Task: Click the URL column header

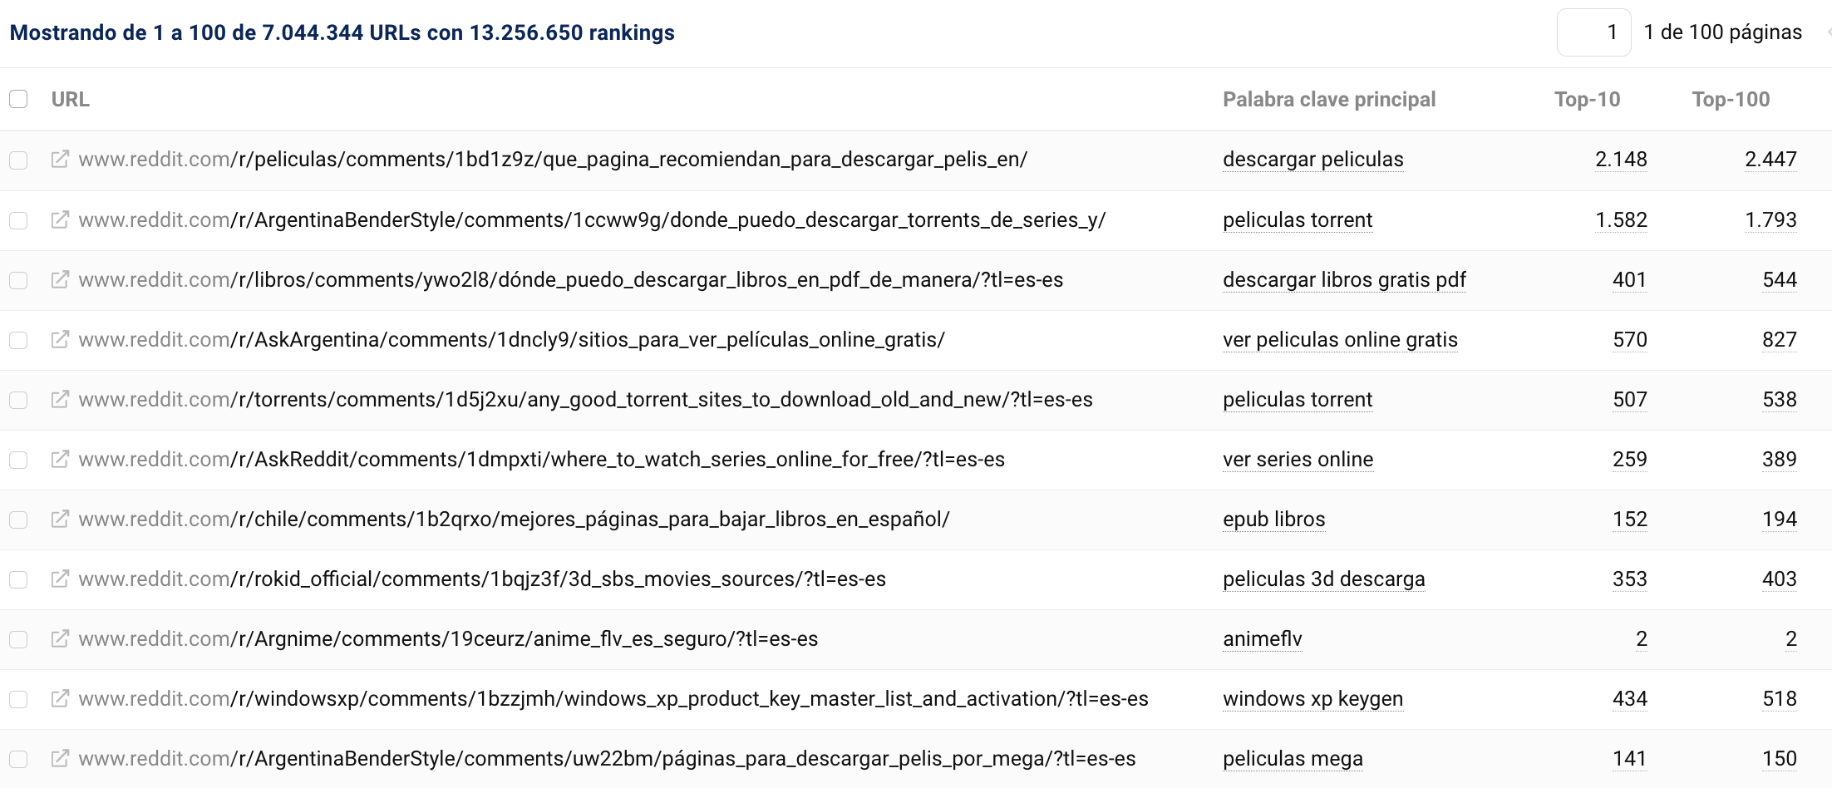Action: (x=70, y=100)
